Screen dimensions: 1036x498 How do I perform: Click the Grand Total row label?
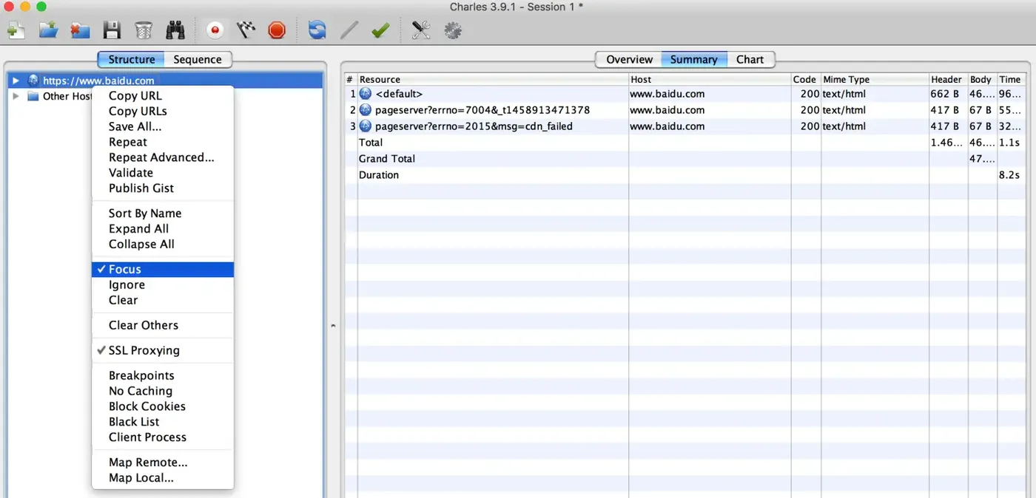387,159
